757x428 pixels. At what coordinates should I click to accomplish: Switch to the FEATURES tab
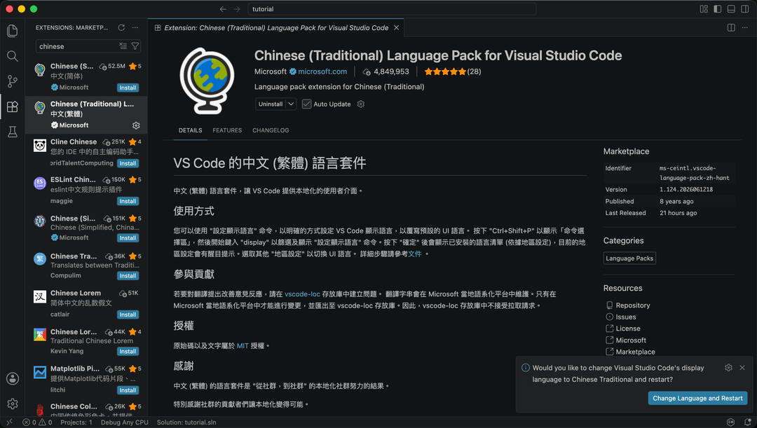pos(227,130)
